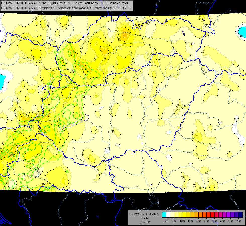Click the 200 legend tick value

tap(198, 221)
